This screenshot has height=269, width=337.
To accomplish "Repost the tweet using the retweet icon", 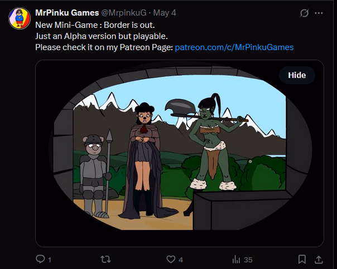I will click(x=106, y=260).
